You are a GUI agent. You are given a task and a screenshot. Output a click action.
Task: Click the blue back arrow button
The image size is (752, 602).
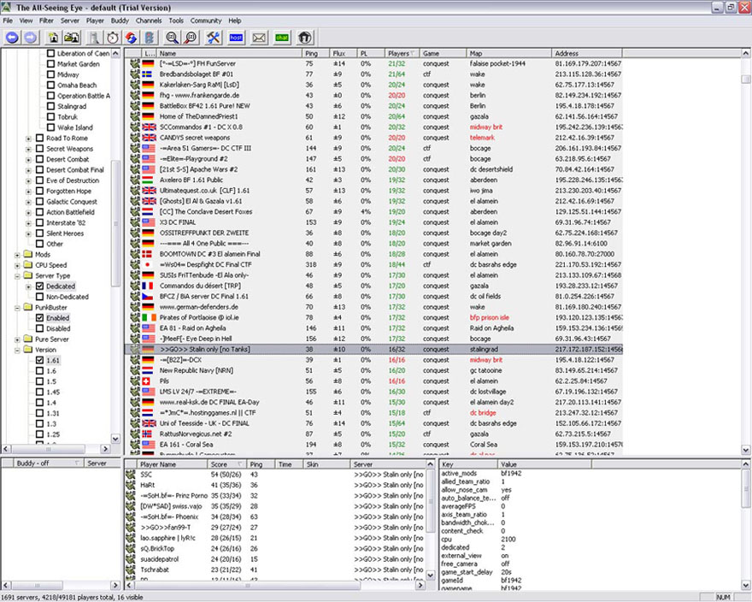[12, 37]
